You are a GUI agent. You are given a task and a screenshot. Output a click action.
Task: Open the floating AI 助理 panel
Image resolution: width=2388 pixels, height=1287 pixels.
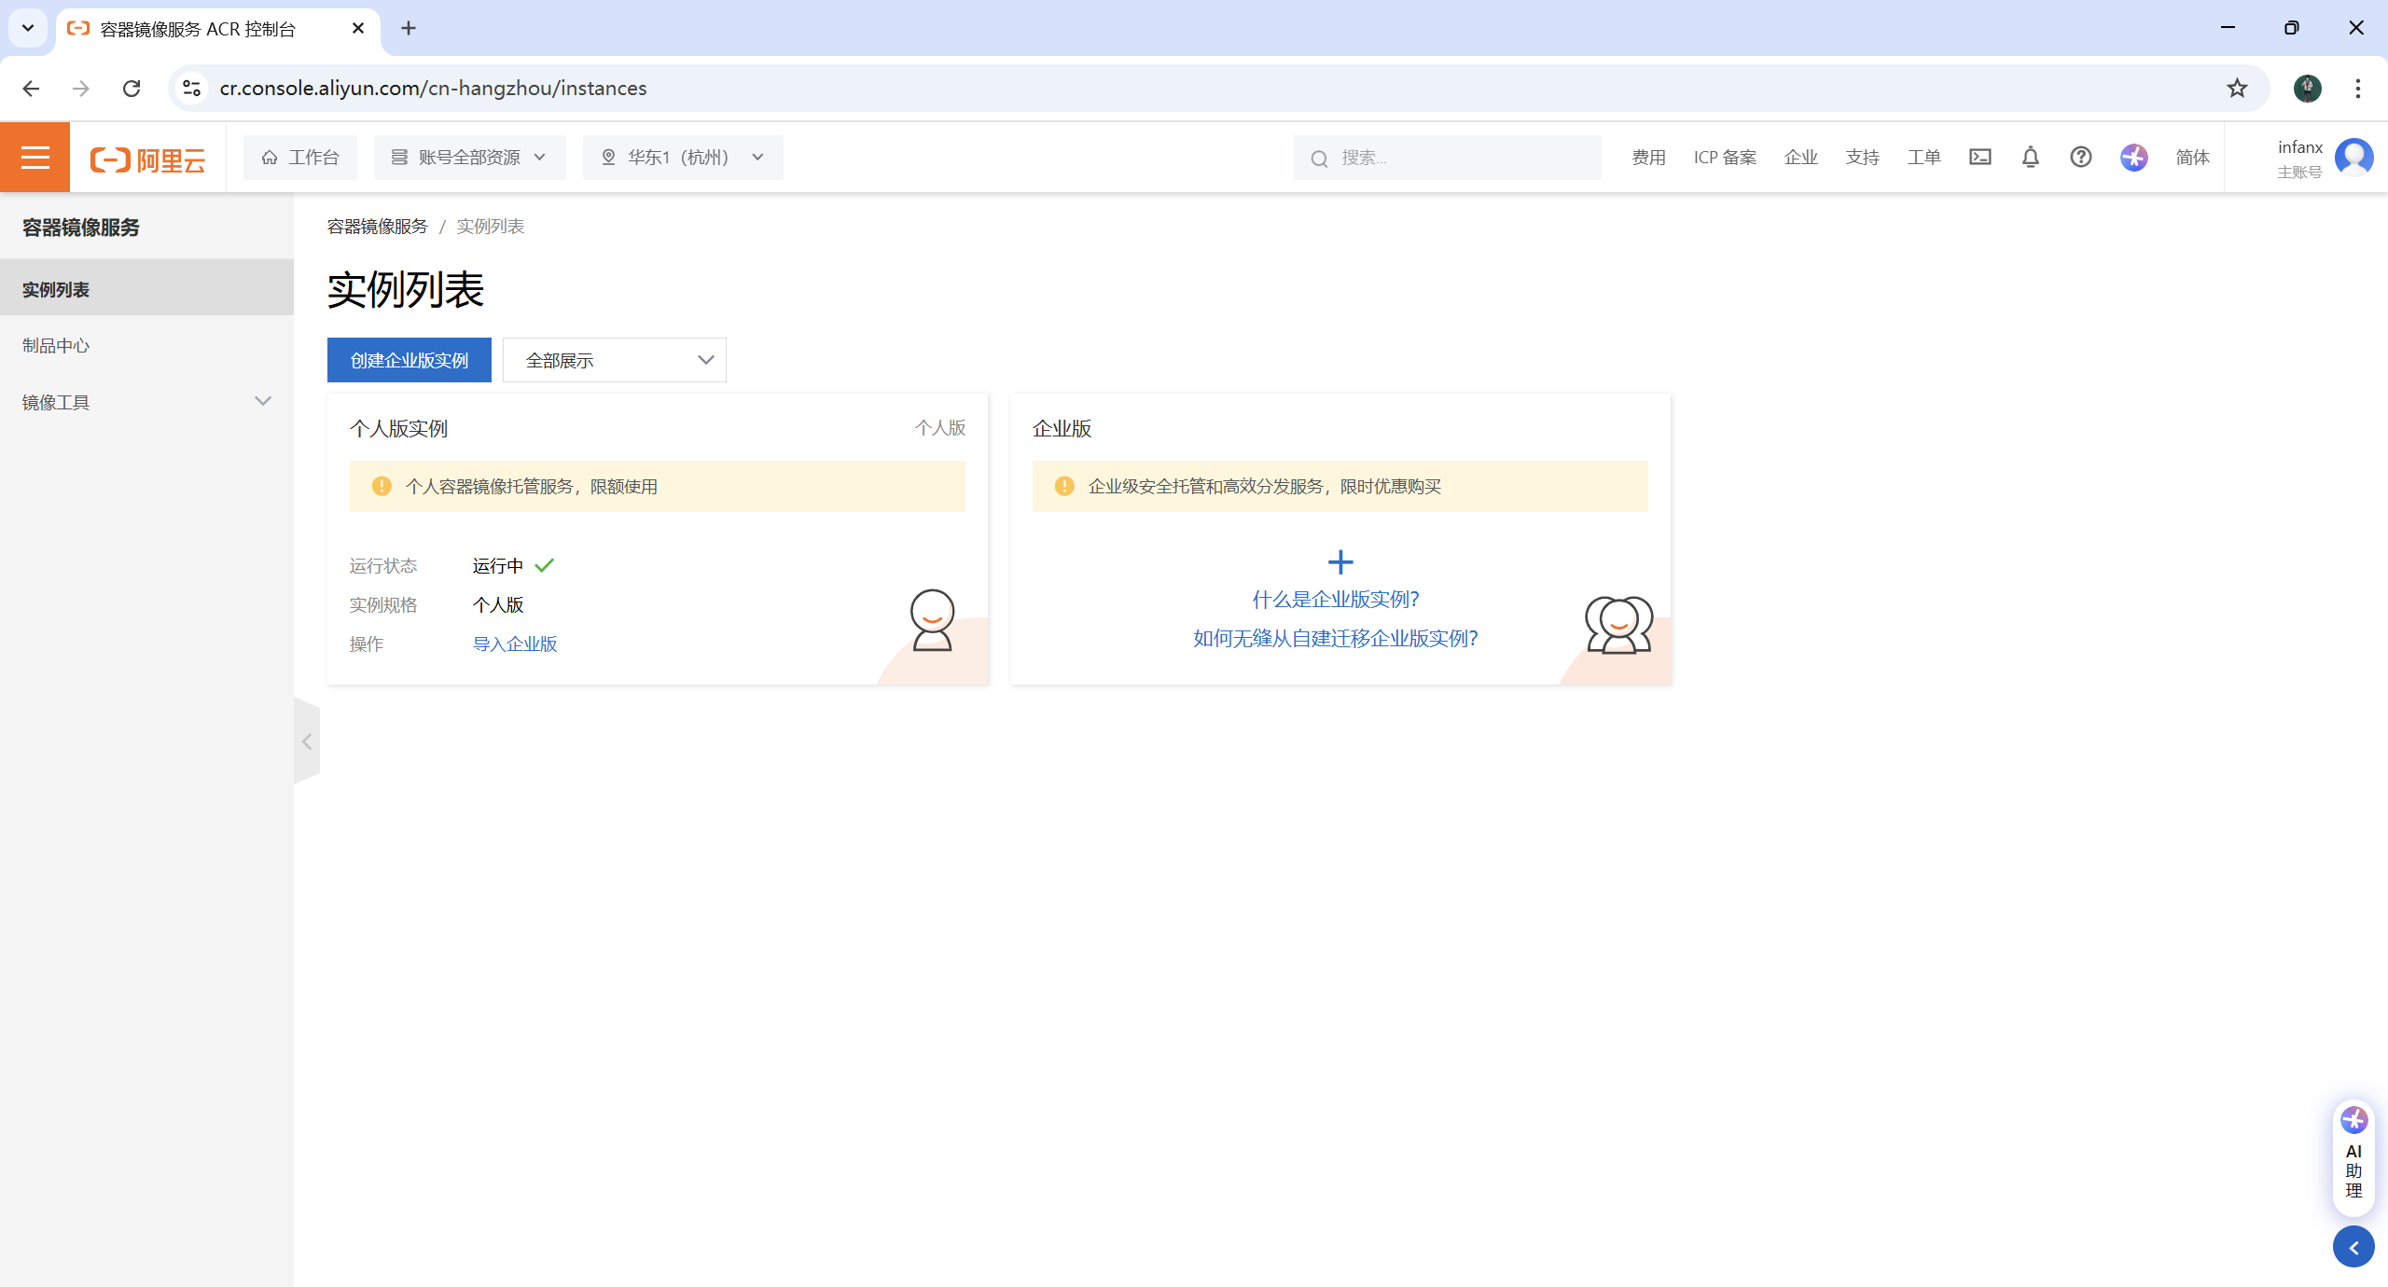[x=2353, y=1156]
